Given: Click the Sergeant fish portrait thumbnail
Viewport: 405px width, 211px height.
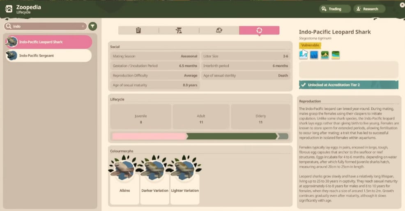Looking at the screenshot, I should 12,55.
